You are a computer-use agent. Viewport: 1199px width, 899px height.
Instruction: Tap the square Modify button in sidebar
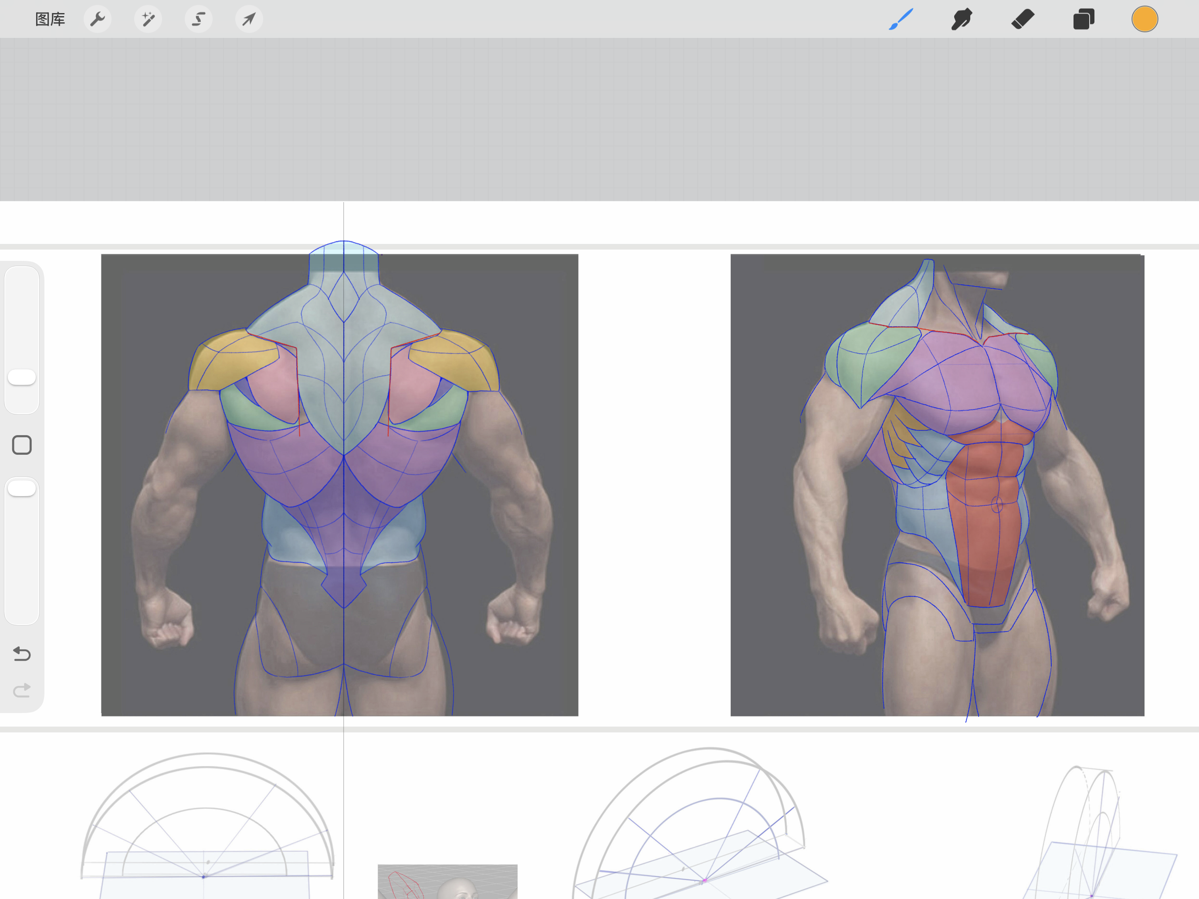[22, 445]
